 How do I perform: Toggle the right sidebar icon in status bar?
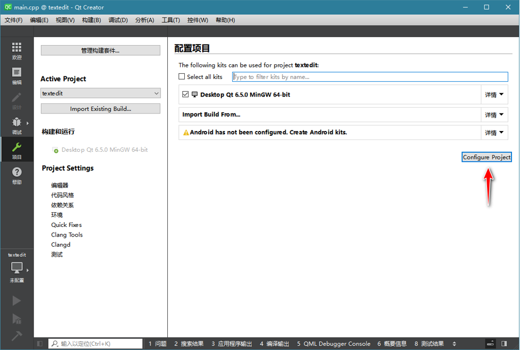[x=504, y=344]
